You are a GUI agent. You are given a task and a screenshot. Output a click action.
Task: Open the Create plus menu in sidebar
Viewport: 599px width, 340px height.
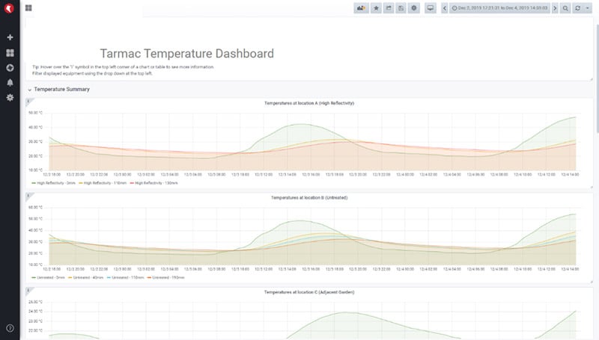click(x=10, y=37)
